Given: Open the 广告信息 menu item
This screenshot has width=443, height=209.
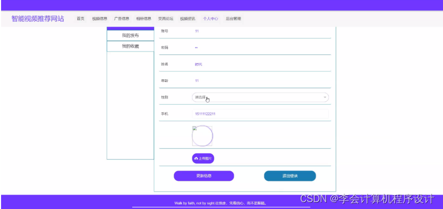Looking at the screenshot, I should point(122,19).
